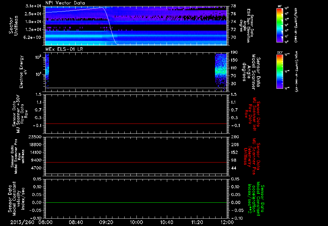Click the 'Model Scanner Angle degrees' axis title
This screenshot has height=226, width=328.
click(251, 72)
